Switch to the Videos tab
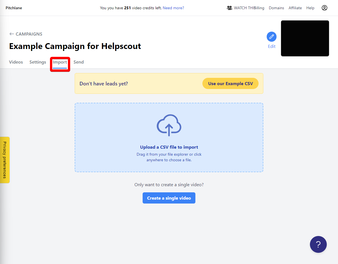Viewport: 338px width, 264px height. pos(16,62)
